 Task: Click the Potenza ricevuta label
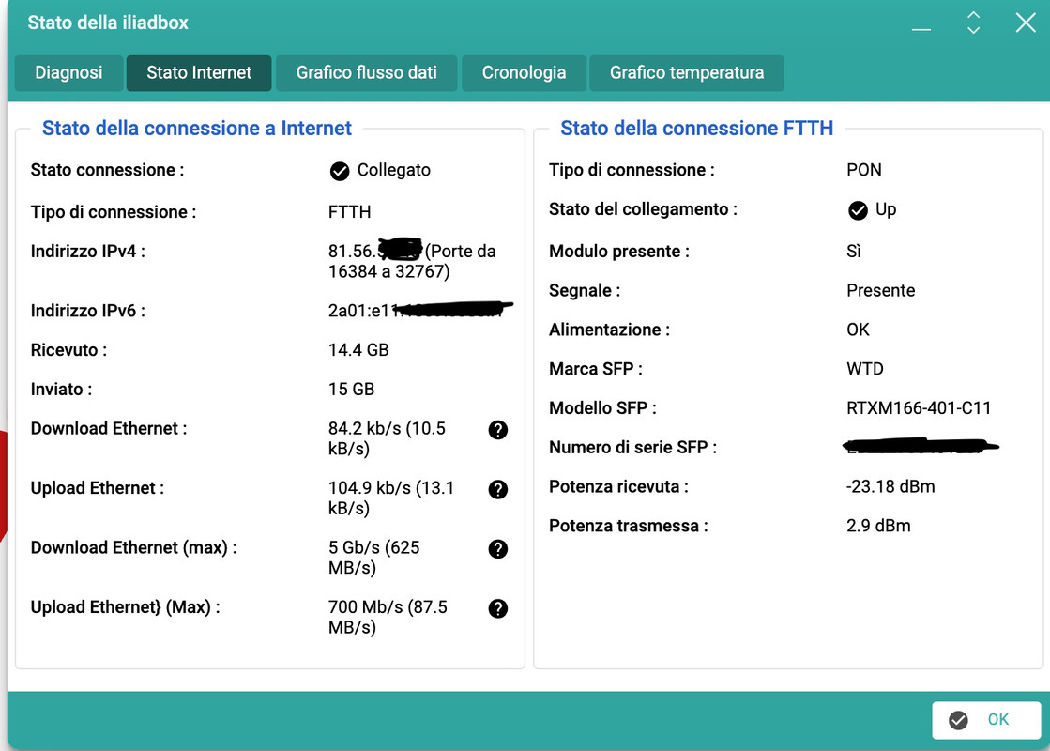(x=618, y=487)
